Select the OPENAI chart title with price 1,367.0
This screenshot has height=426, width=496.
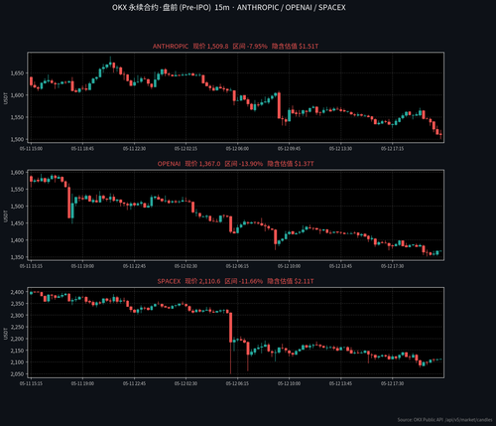point(235,164)
